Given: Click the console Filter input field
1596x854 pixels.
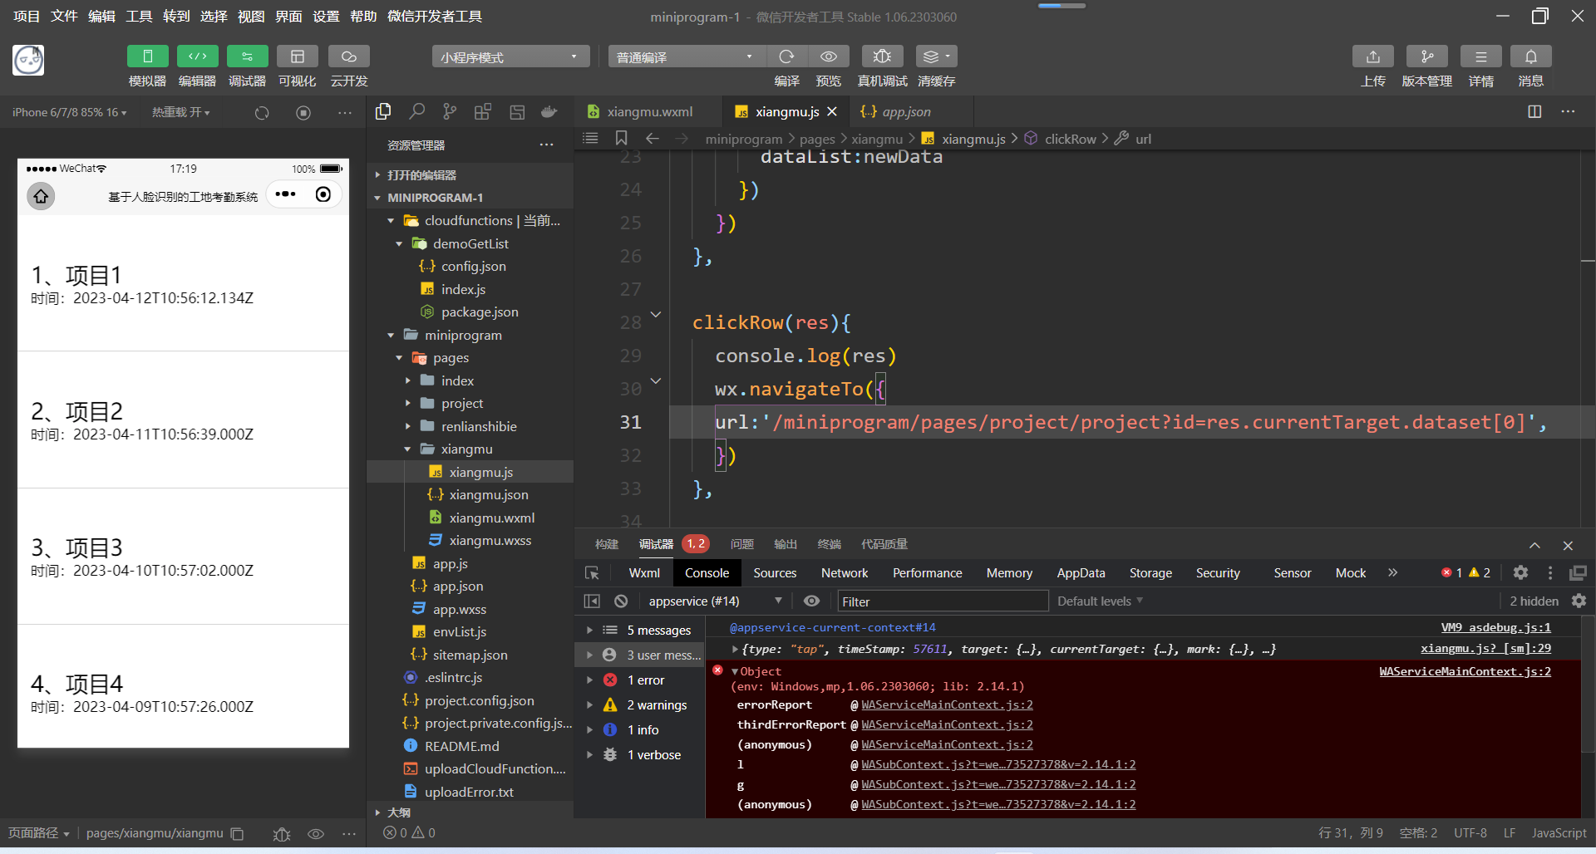Looking at the screenshot, I should 943,601.
